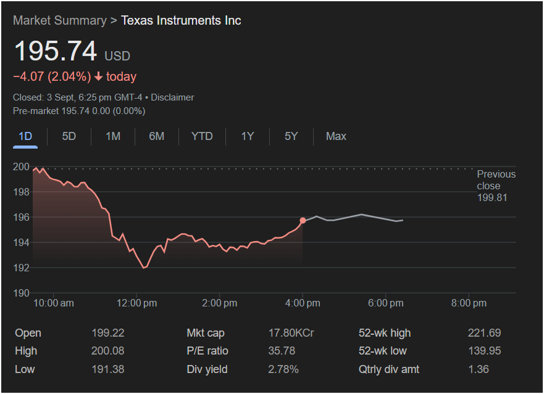Click the Open value 199.22

(x=108, y=333)
